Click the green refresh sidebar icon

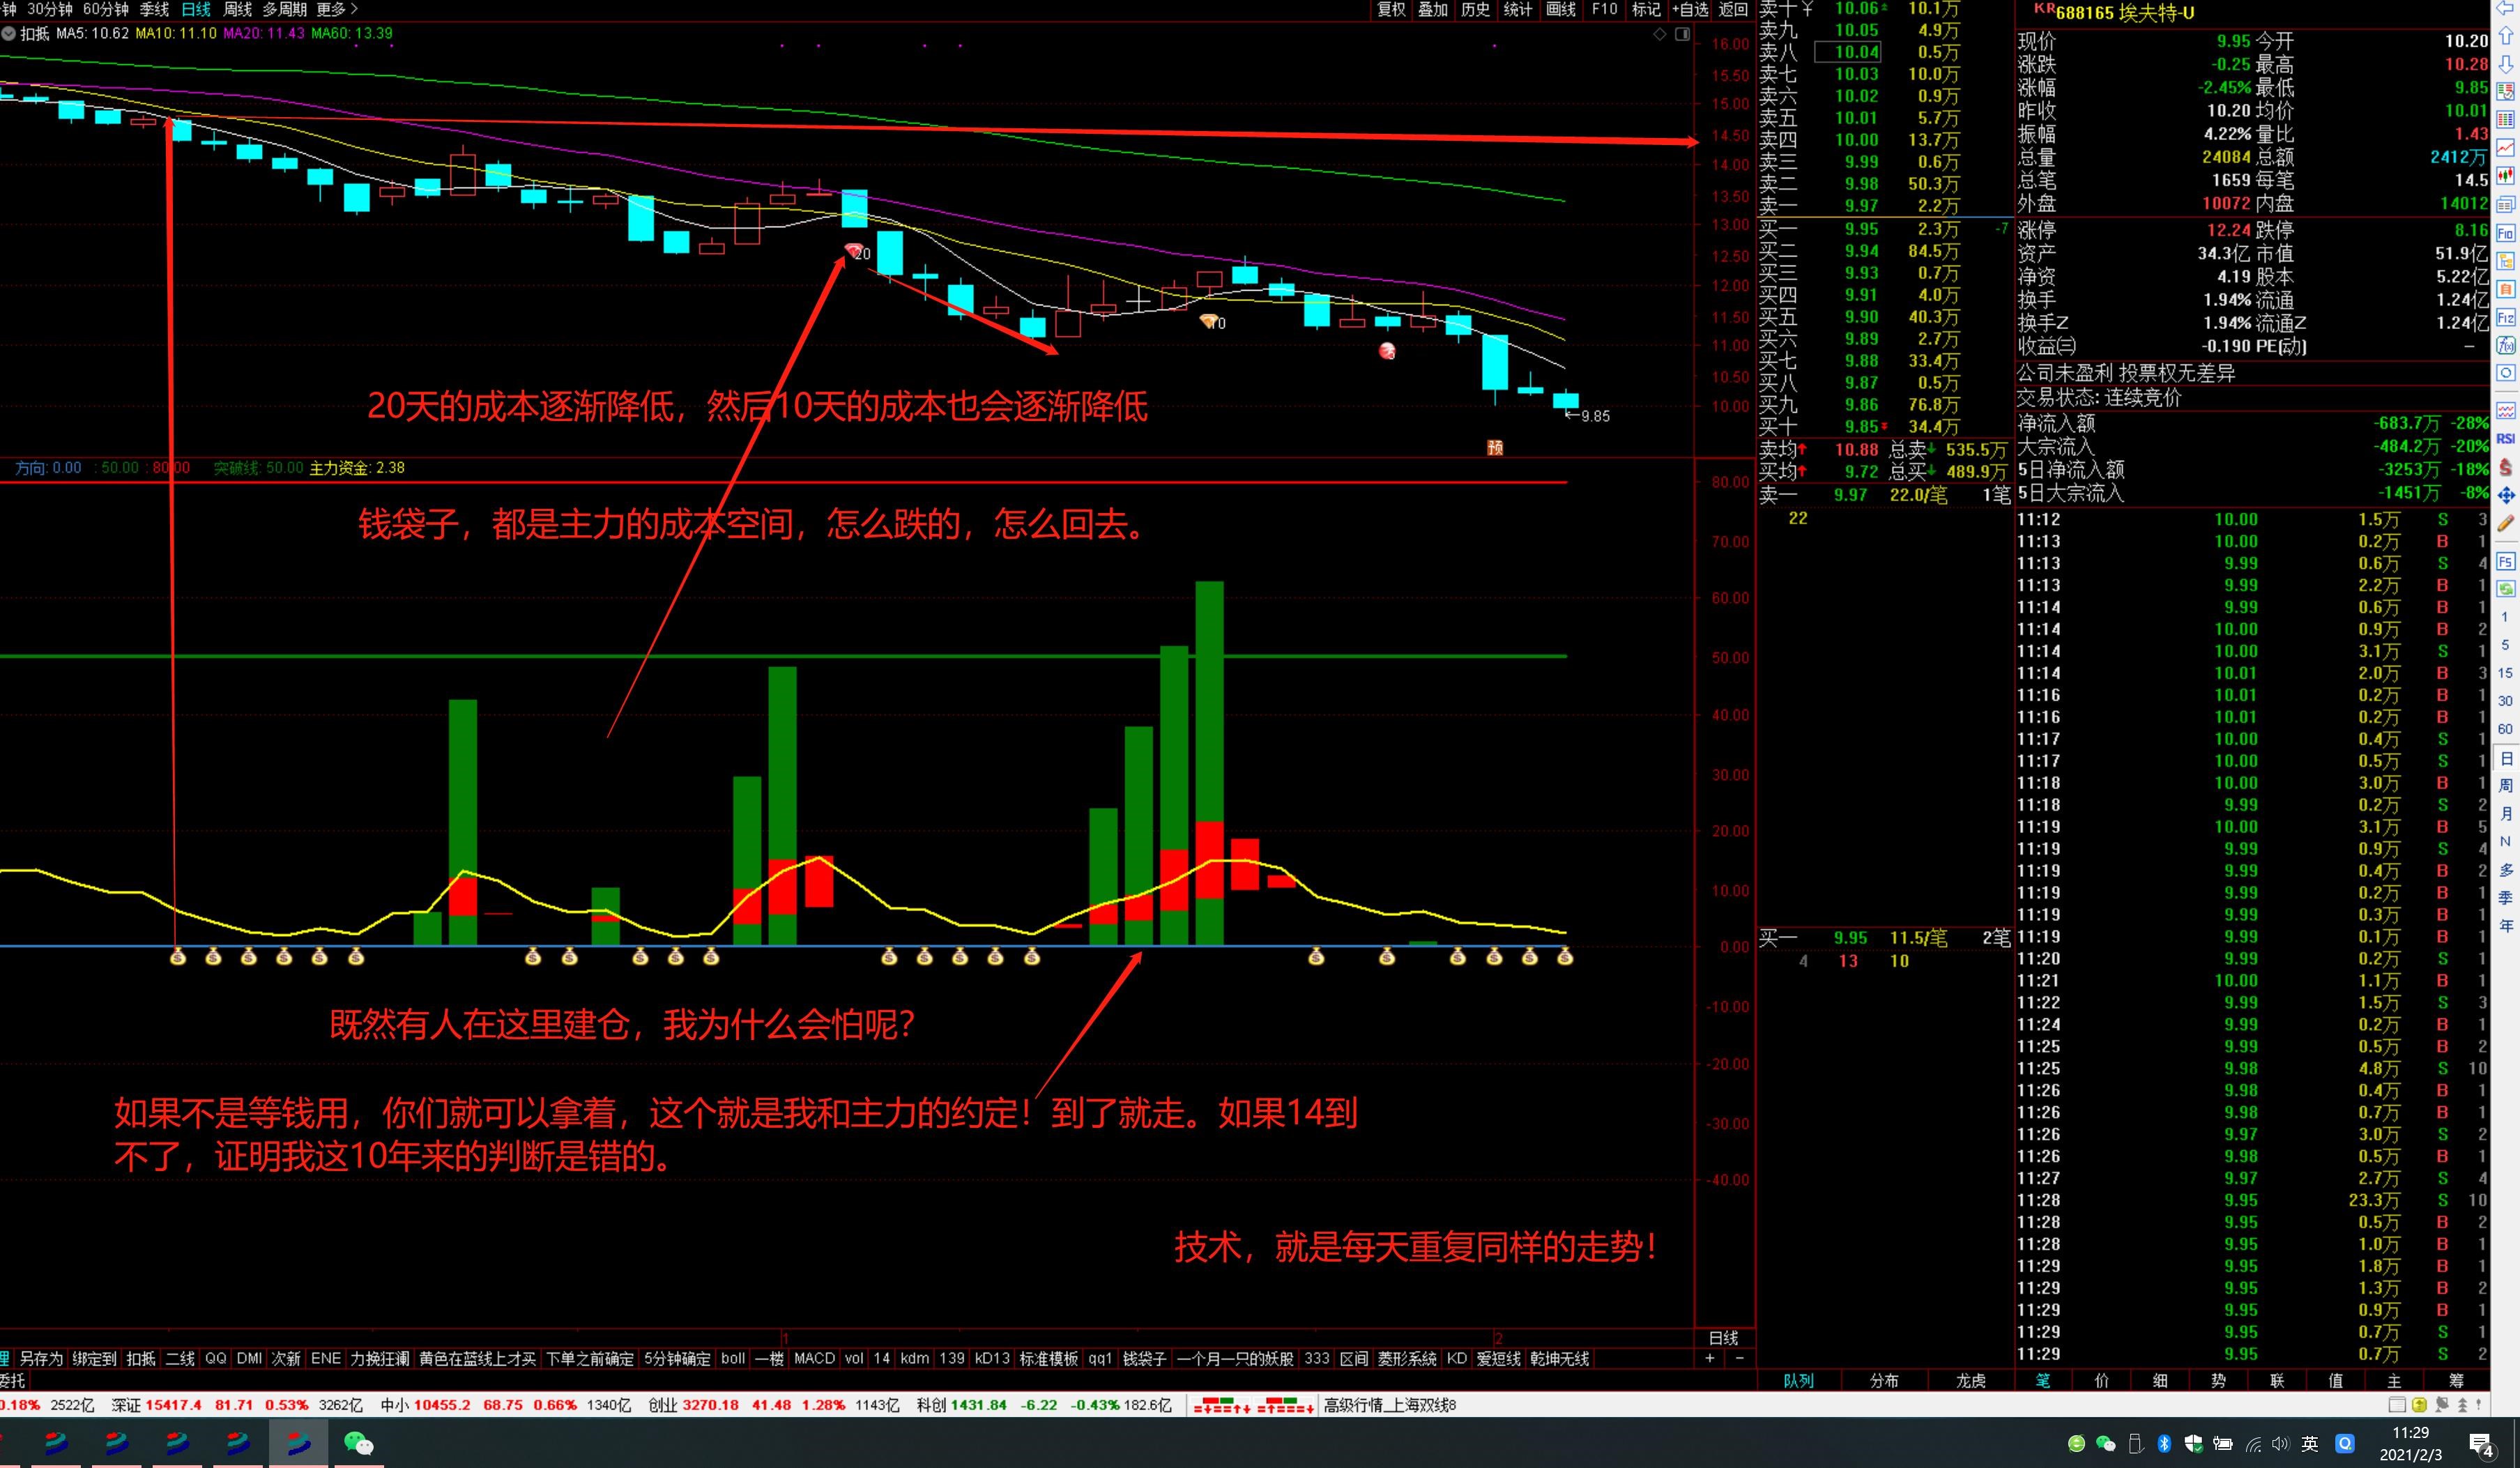(x=2506, y=589)
